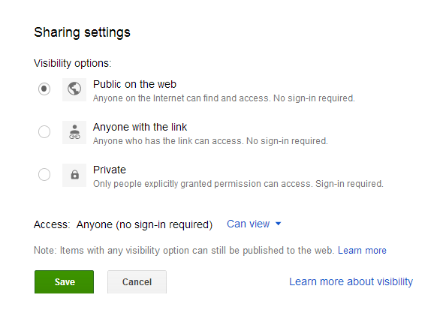Select the Public on the web radio button
443x316 pixels.
[x=44, y=89]
